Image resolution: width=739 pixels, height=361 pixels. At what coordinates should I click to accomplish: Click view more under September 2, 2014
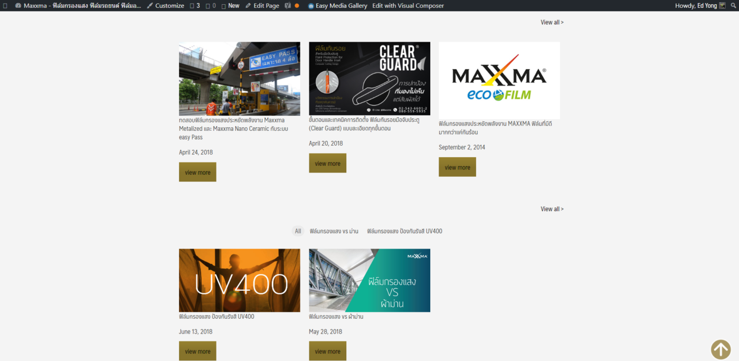pyautogui.click(x=457, y=167)
